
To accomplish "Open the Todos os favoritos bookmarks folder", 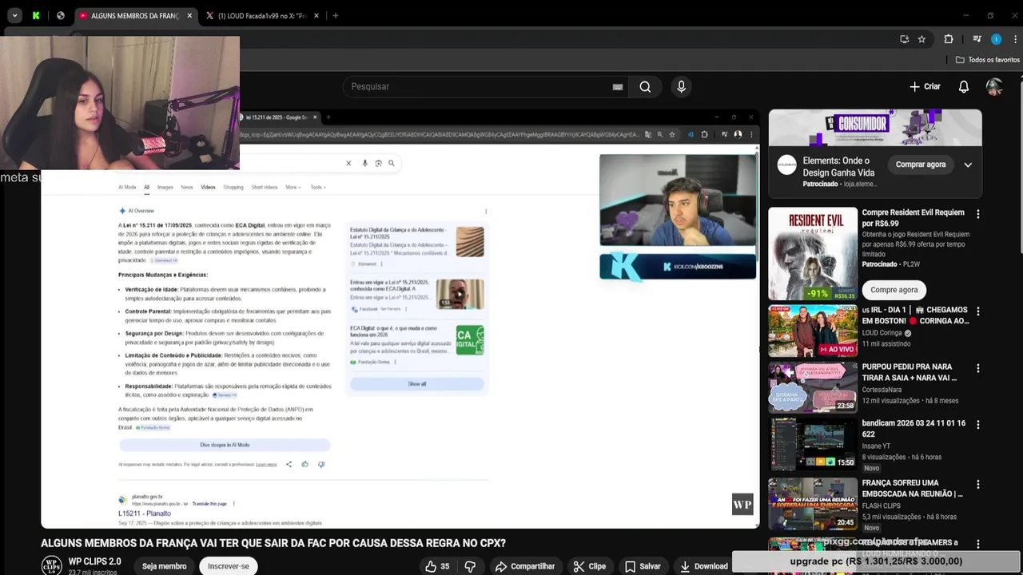I will coord(988,60).
